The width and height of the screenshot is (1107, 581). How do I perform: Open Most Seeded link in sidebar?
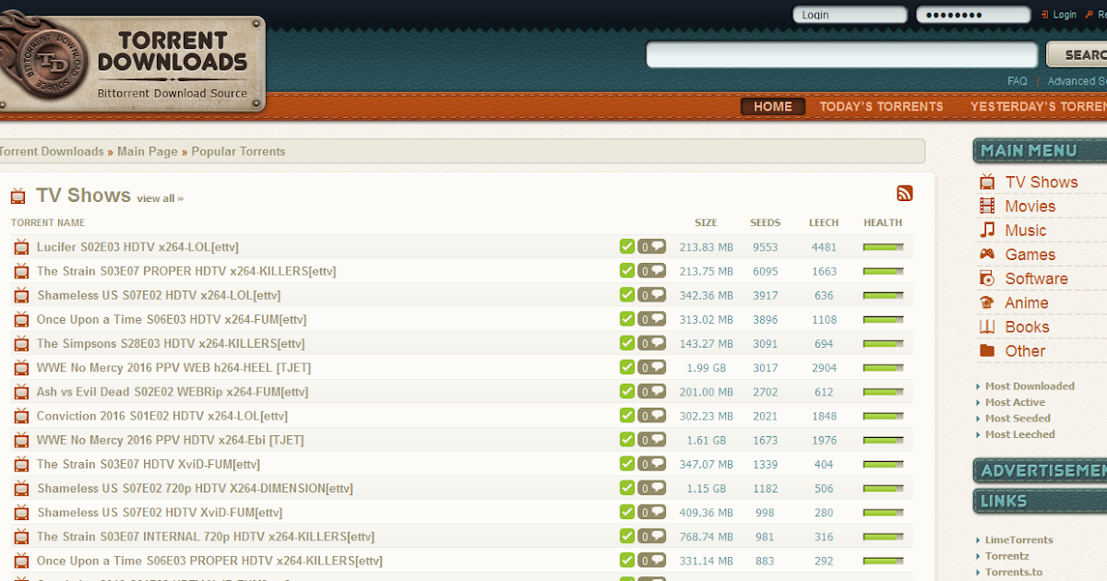(1018, 418)
